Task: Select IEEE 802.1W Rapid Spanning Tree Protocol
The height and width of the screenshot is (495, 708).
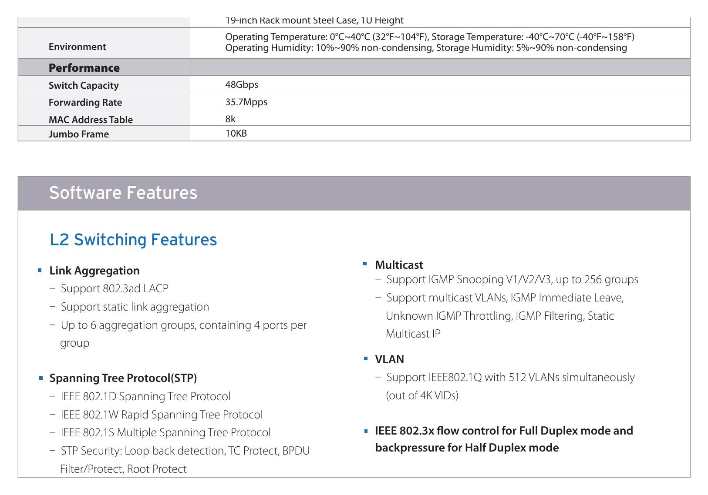Action: (162, 415)
